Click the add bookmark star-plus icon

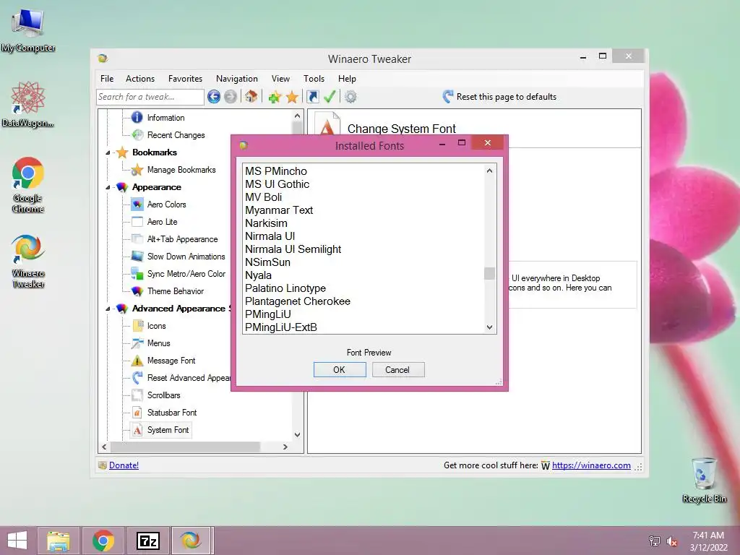coord(275,98)
